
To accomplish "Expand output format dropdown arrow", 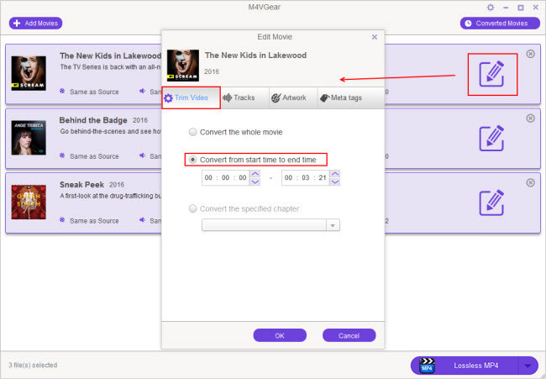I will coord(528,366).
